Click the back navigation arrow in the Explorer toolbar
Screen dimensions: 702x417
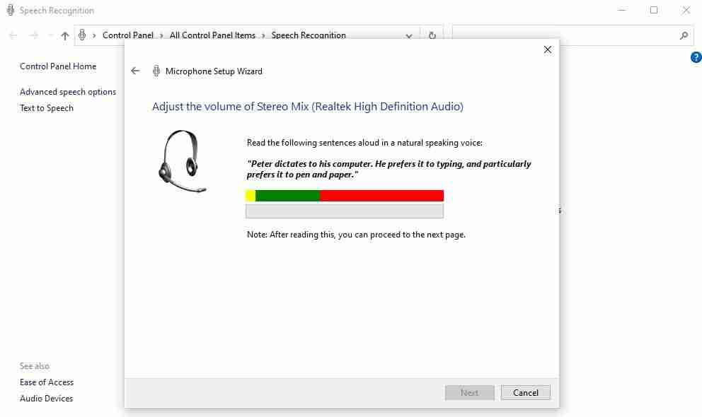coord(12,35)
